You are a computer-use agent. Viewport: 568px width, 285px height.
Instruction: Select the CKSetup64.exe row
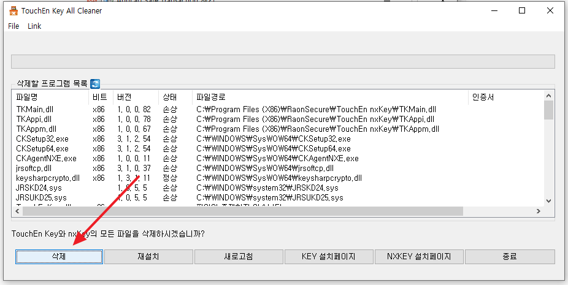click(278, 148)
